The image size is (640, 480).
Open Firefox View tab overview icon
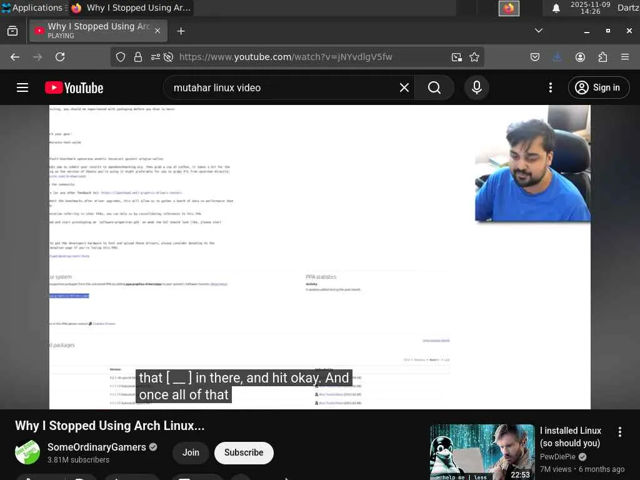pos(12,31)
